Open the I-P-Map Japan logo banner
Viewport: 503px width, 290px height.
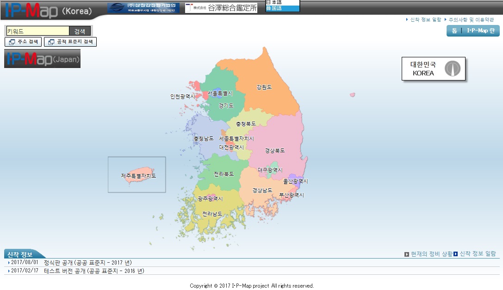[x=43, y=59]
